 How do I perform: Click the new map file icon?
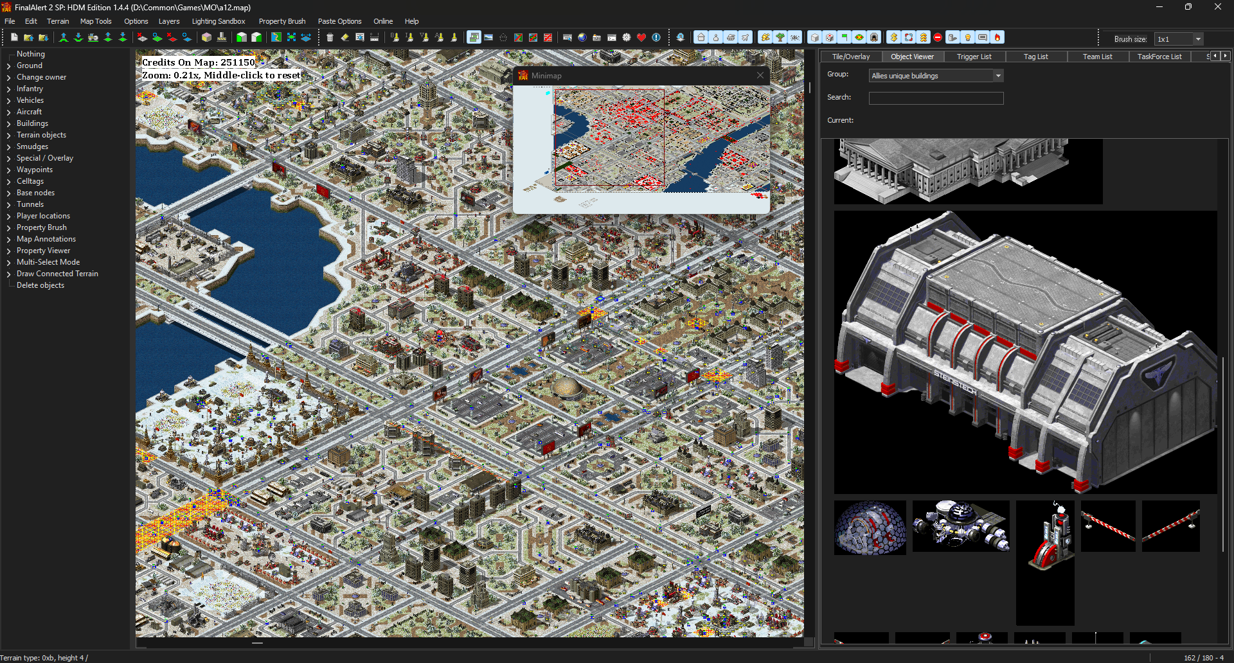pos(14,38)
